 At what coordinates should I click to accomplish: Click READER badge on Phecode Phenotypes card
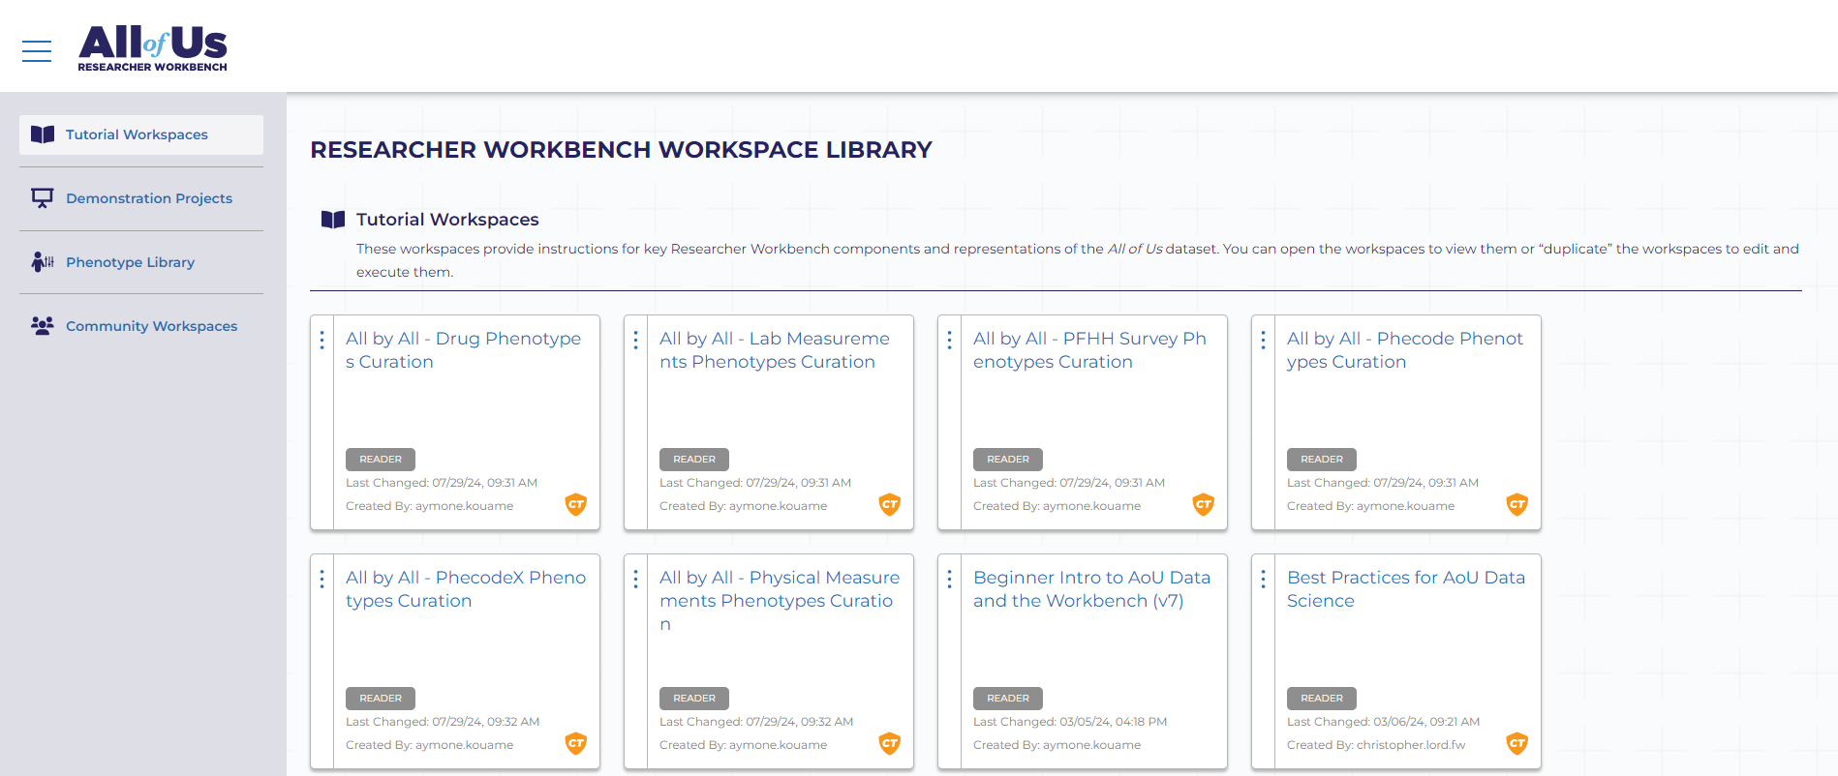tap(1321, 460)
